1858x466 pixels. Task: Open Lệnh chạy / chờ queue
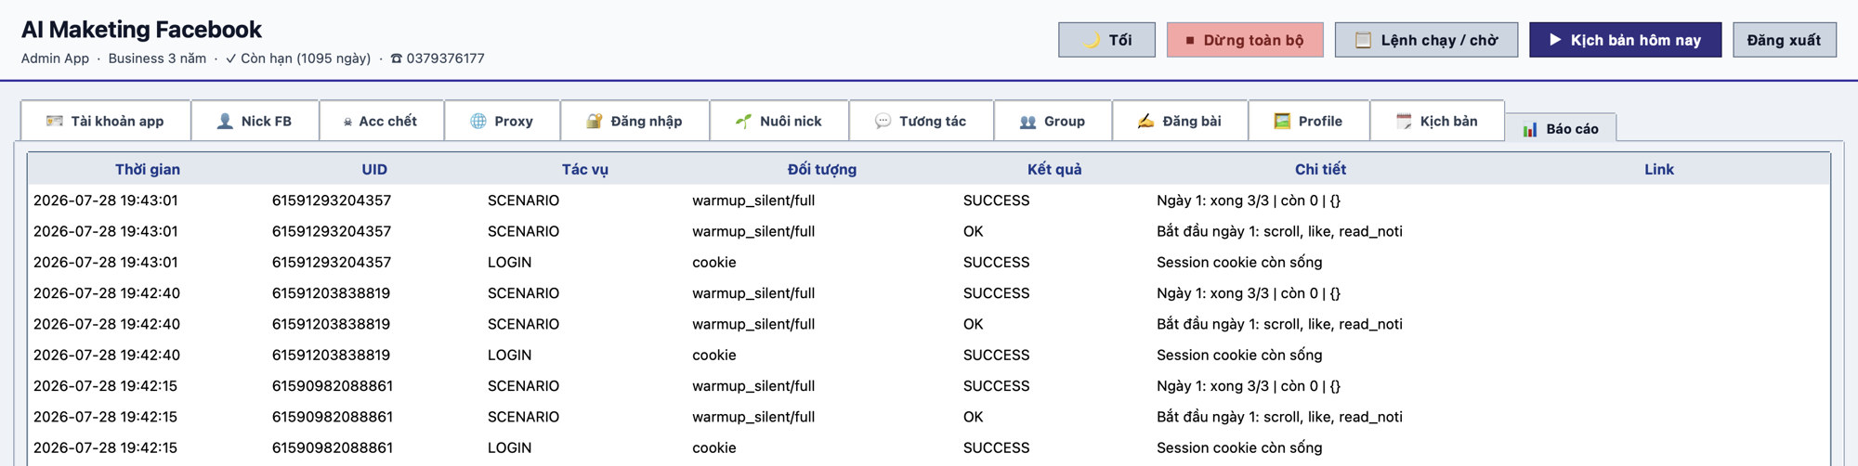(1426, 40)
